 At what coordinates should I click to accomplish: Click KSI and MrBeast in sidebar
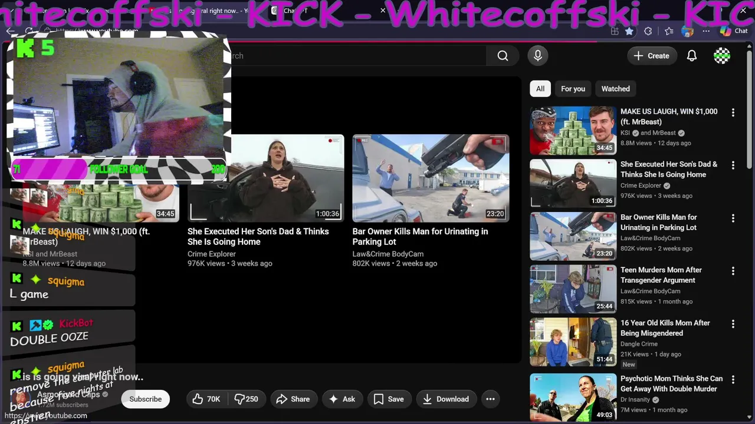click(x=648, y=132)
